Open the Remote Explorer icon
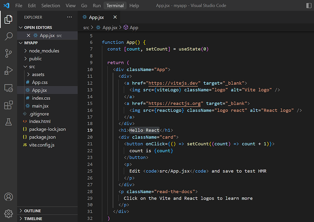Image resolution: width=314 pixels, height=222 pixels. pos(8,88)
